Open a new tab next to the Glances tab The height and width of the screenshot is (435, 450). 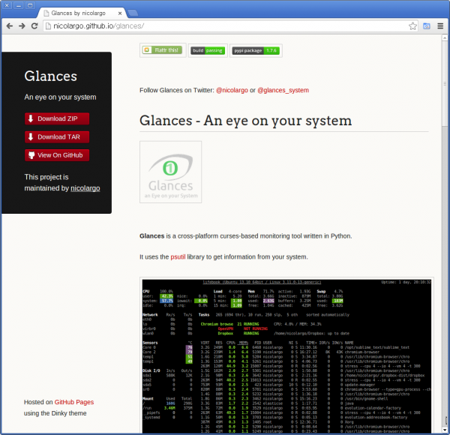tap(133, 13)
